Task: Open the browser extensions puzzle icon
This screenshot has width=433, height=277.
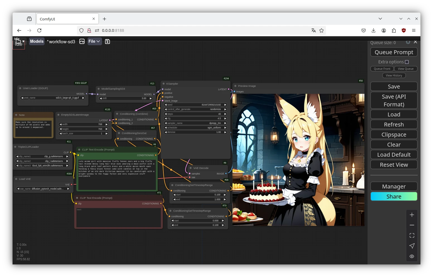Action: point(394,30)
